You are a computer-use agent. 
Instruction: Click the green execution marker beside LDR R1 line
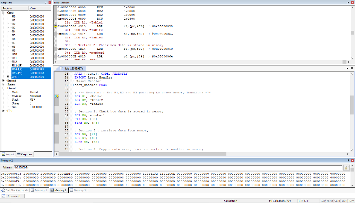(57, 96)
